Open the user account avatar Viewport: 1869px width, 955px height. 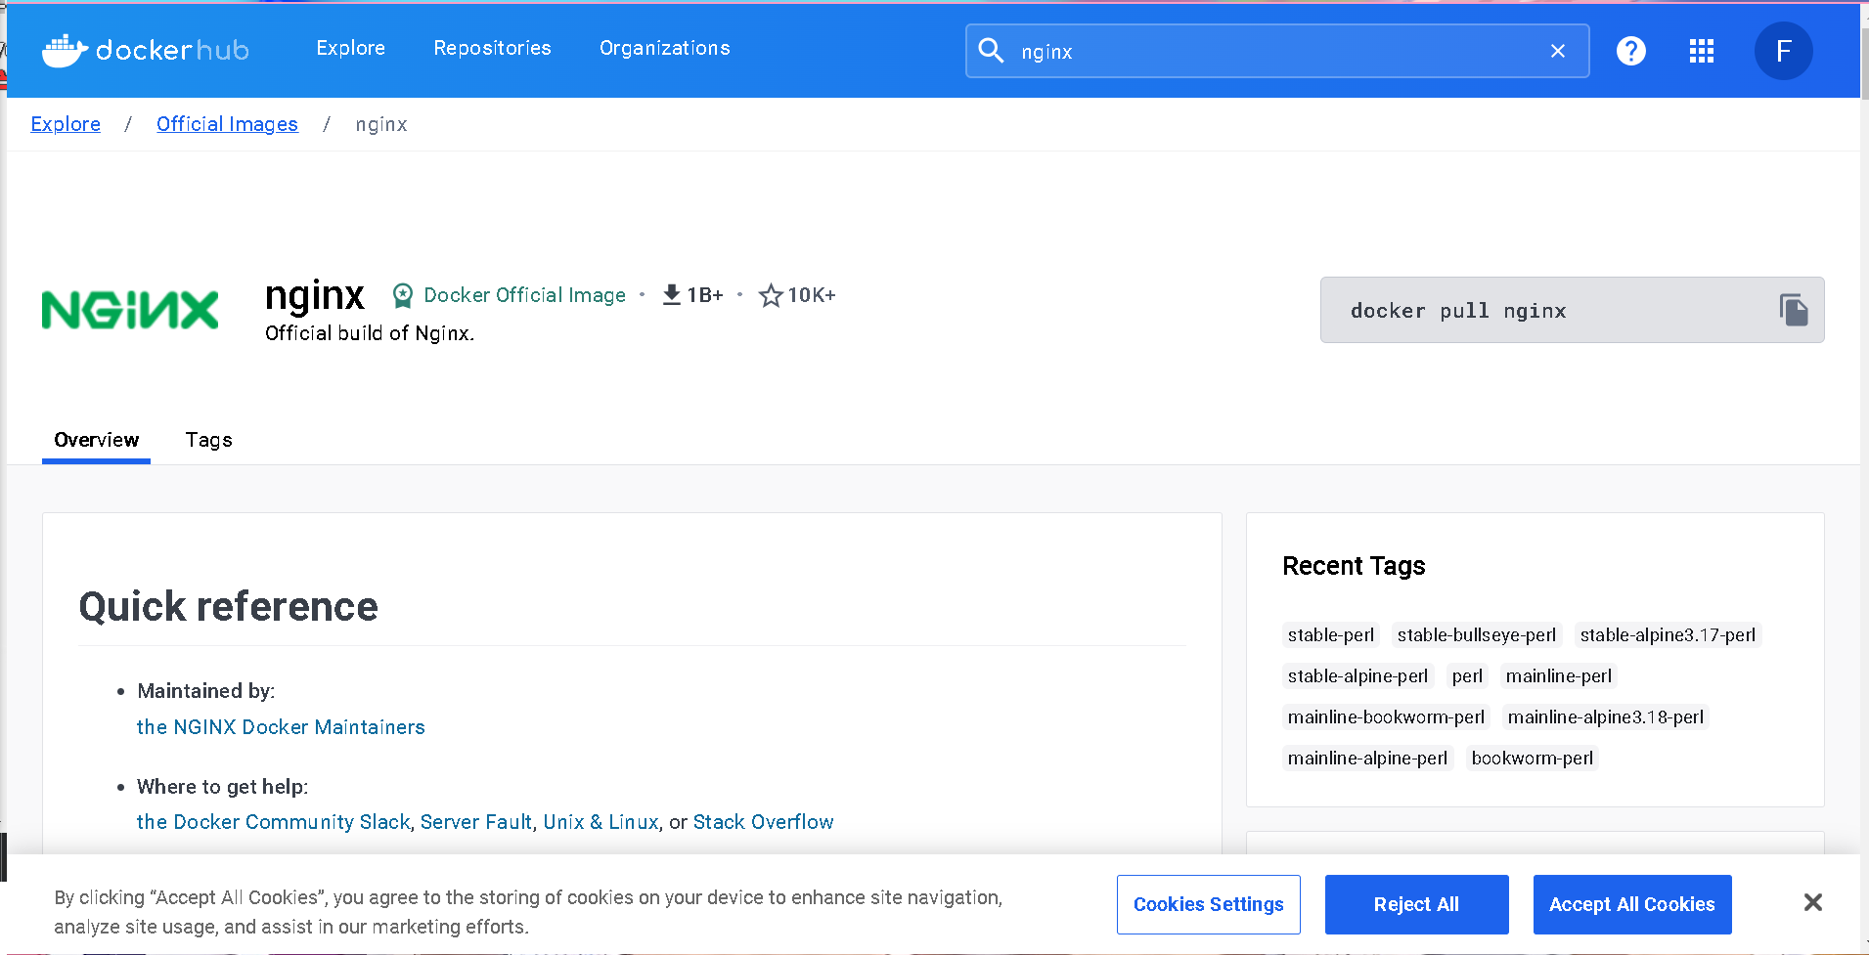point(1783,51)
